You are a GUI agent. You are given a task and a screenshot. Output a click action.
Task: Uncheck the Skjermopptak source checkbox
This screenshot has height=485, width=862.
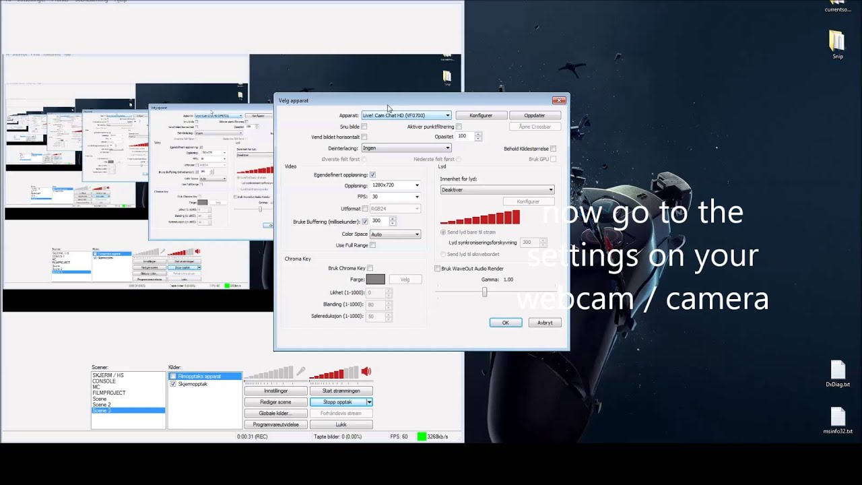pyautogui.click(x=173, y=384)
